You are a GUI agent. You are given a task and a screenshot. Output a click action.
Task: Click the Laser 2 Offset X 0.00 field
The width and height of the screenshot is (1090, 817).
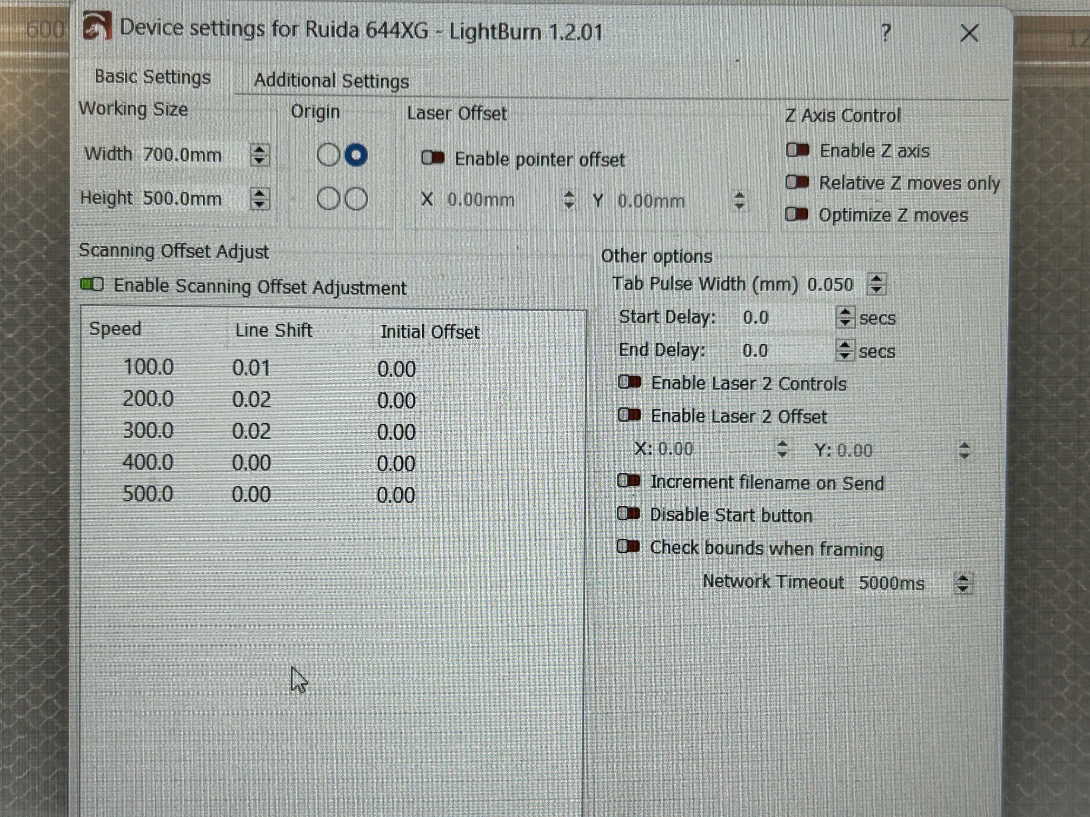click(x=714, y=450)
